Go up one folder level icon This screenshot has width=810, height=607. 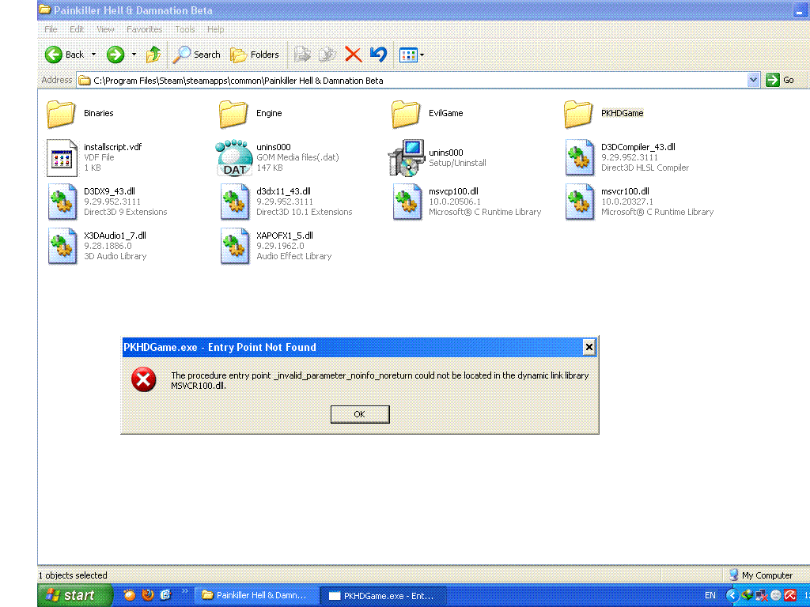(153, 55)
